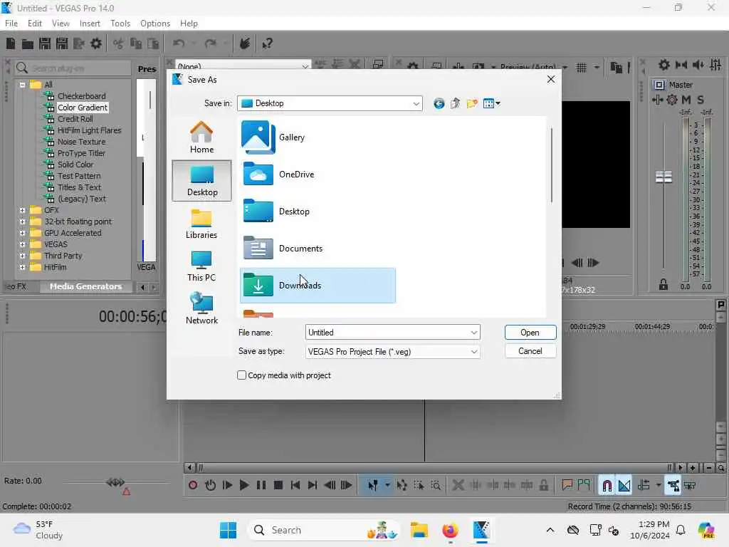Open the Save as type dropdown
729x547 pixels.
pos(473,352)
